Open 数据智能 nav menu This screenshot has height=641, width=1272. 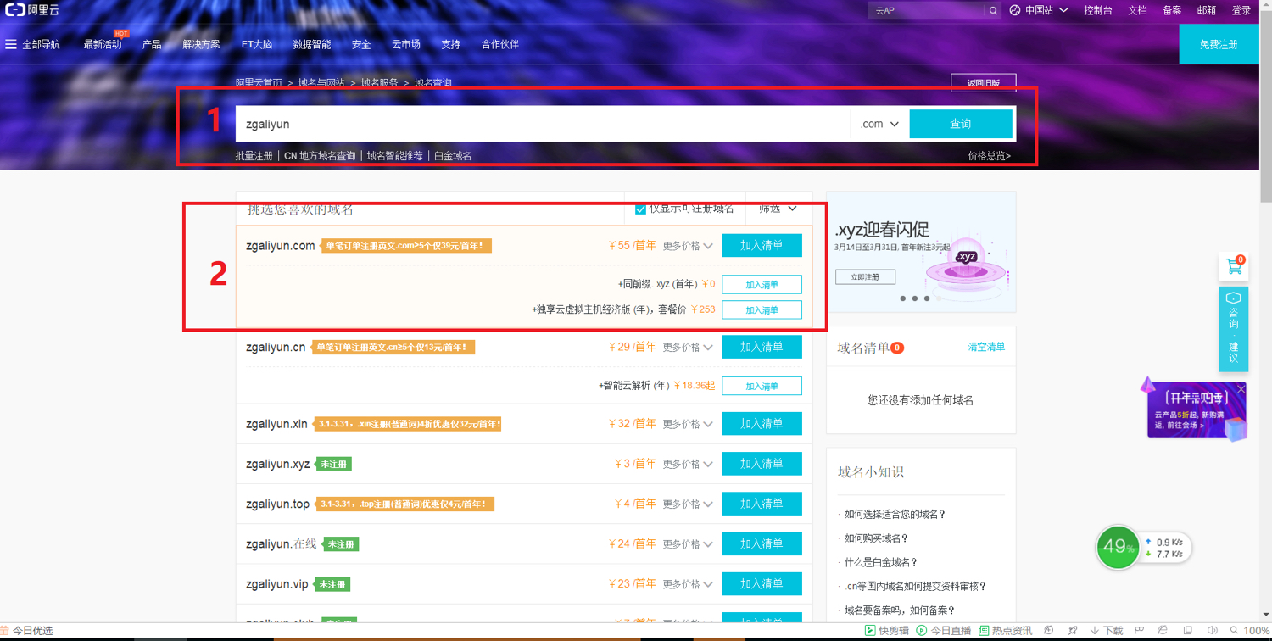point(312,44)
